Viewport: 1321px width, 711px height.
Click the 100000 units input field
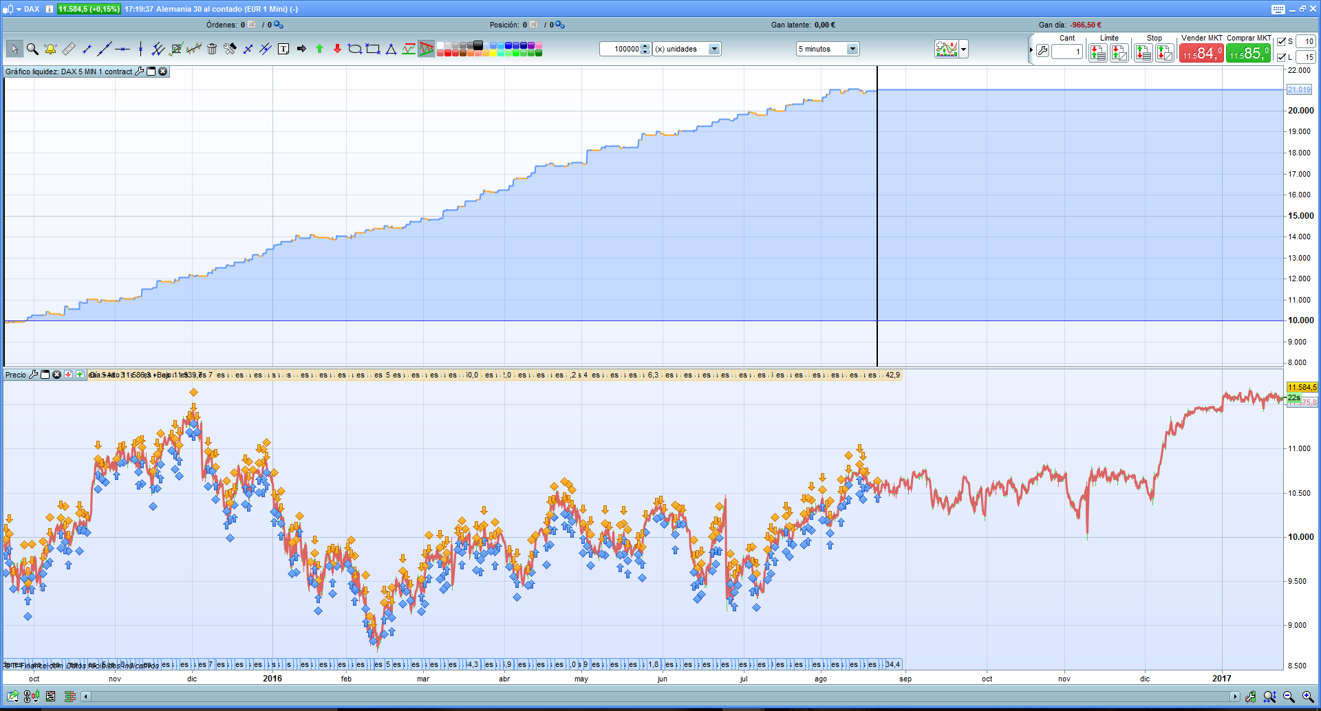(621, 49)
